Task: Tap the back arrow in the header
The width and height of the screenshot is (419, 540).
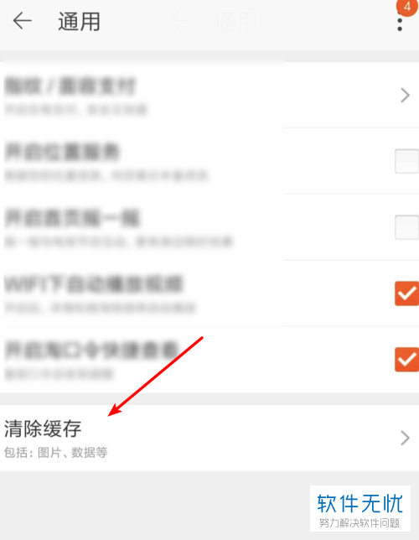Action: click(x=23, y=21)
